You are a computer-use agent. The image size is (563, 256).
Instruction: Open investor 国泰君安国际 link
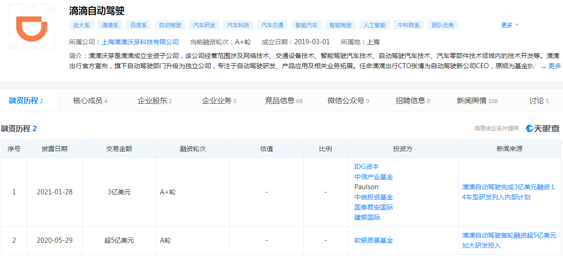(374, 207)
